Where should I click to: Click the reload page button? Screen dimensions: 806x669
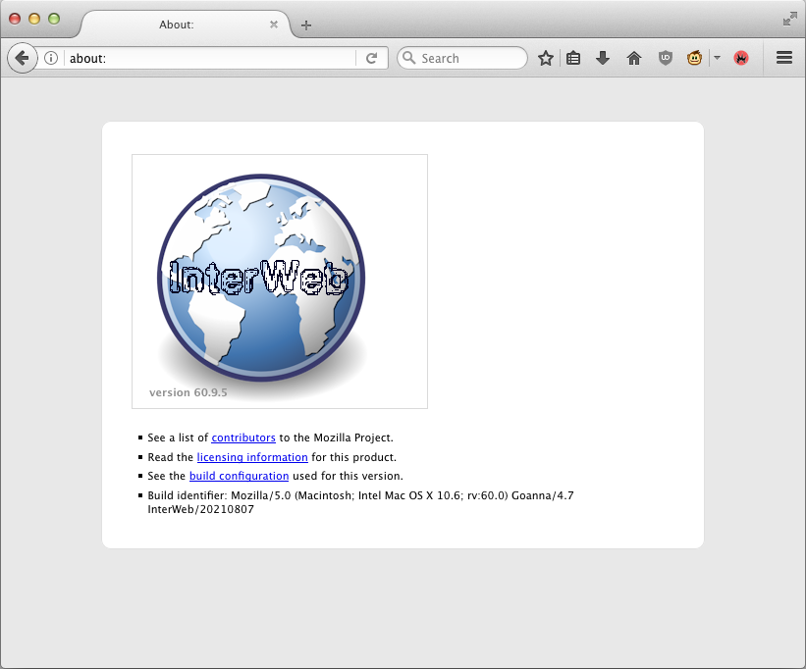(371, 58)
